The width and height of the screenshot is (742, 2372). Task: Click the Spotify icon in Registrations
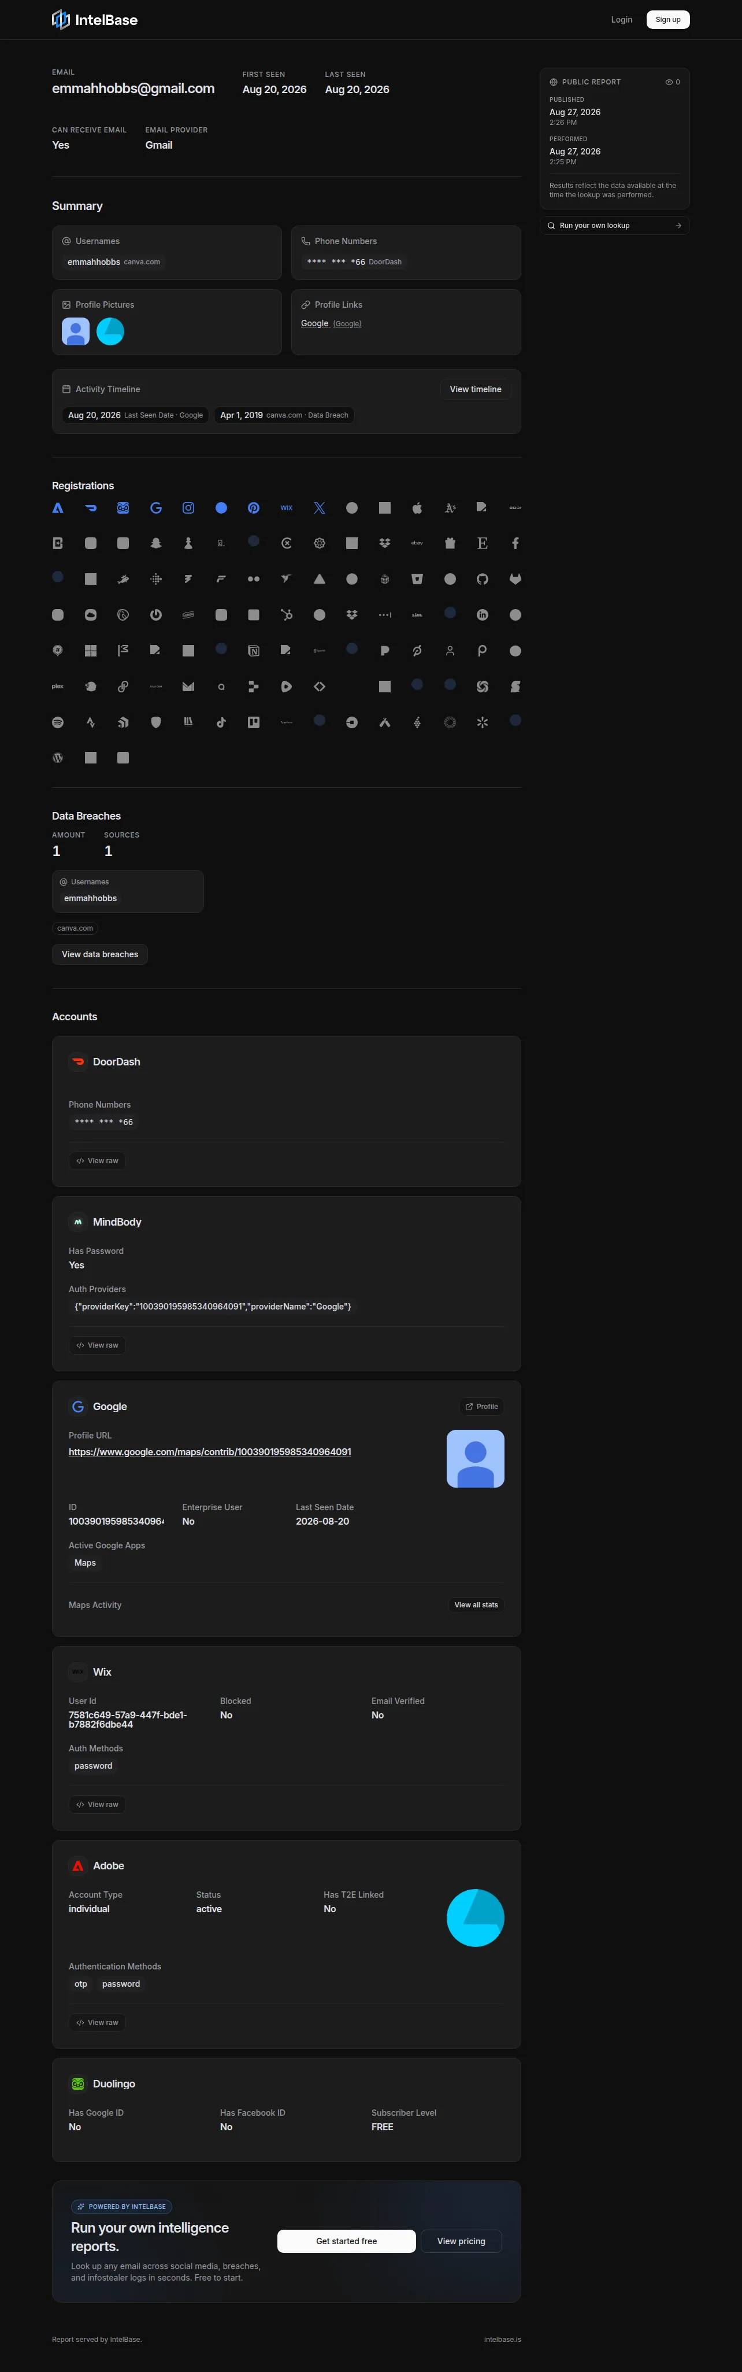pyautogui.click(x=58, y=723)
